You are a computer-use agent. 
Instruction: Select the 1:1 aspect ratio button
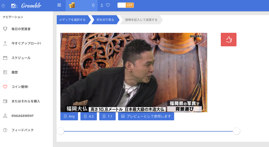click(107, 116)
